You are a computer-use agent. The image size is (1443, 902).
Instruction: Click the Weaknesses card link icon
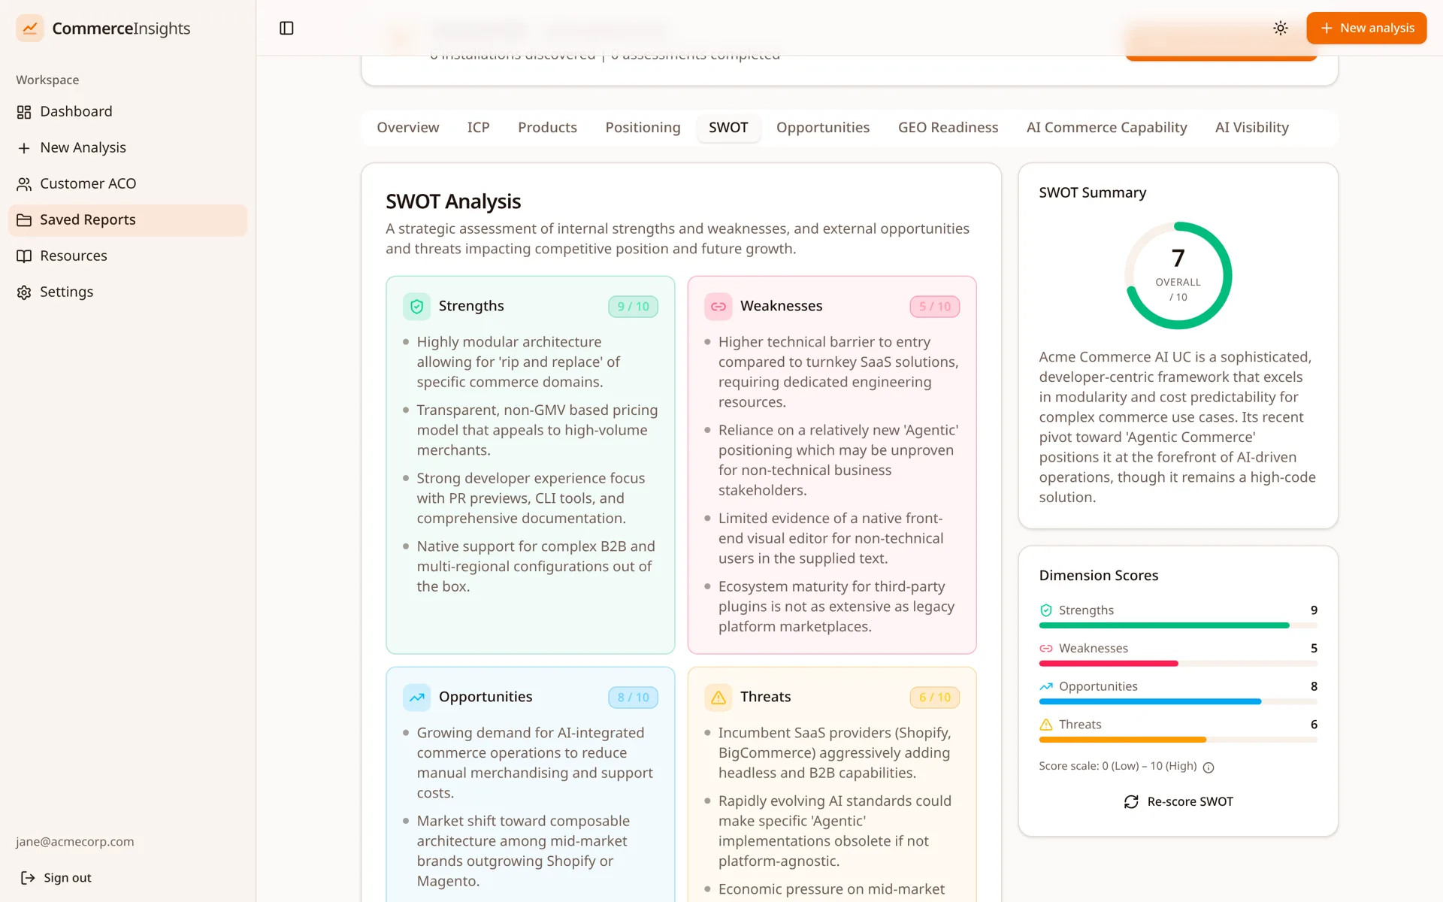pyautogui.click(x=718, y=306)
